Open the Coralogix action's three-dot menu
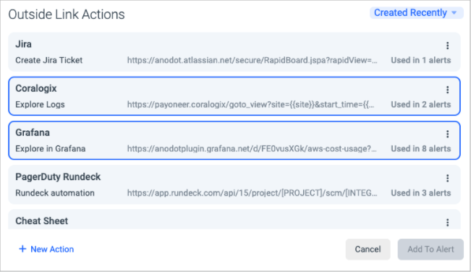Viewport: 471px width, 272px height. click(447, 90)
